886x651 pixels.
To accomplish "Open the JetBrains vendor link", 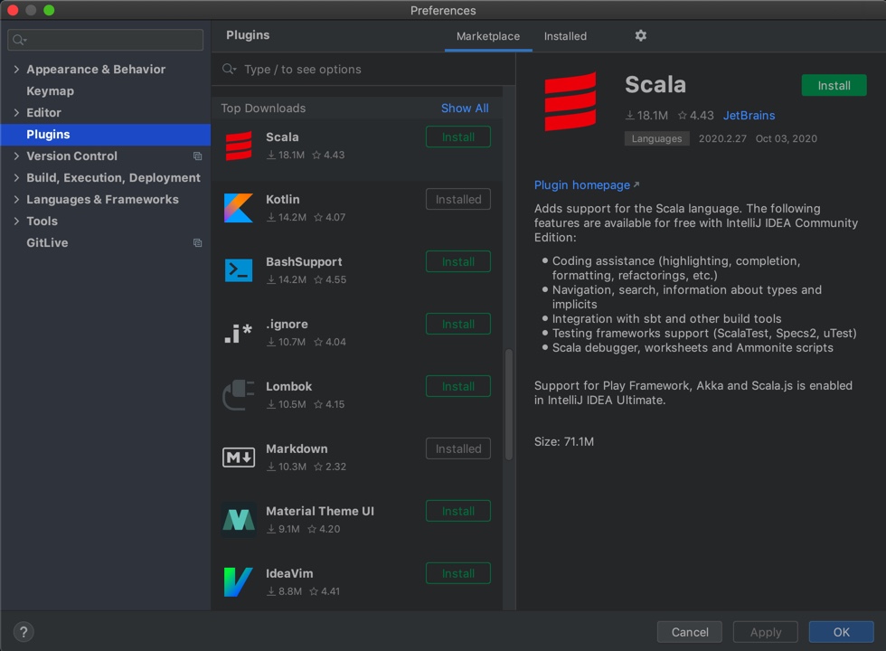I will tap(749, 116).
